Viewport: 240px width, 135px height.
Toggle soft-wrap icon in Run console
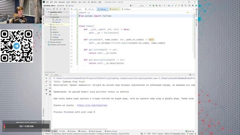click(50, 85)
